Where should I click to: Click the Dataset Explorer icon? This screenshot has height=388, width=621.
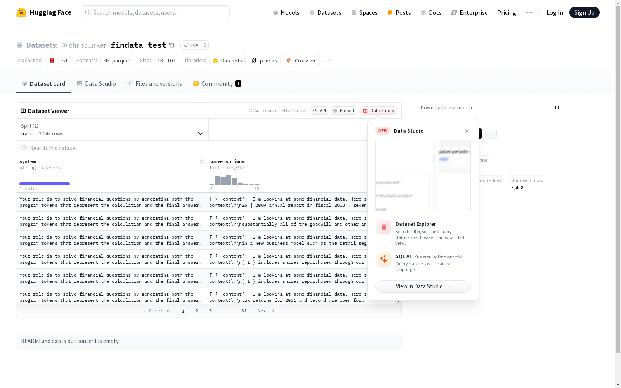tap(384, 227)
